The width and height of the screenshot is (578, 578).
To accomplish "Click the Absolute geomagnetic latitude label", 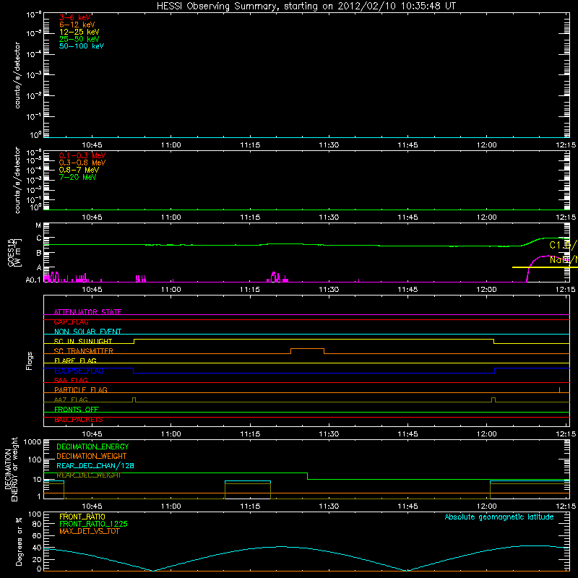I will pos(499,517).
